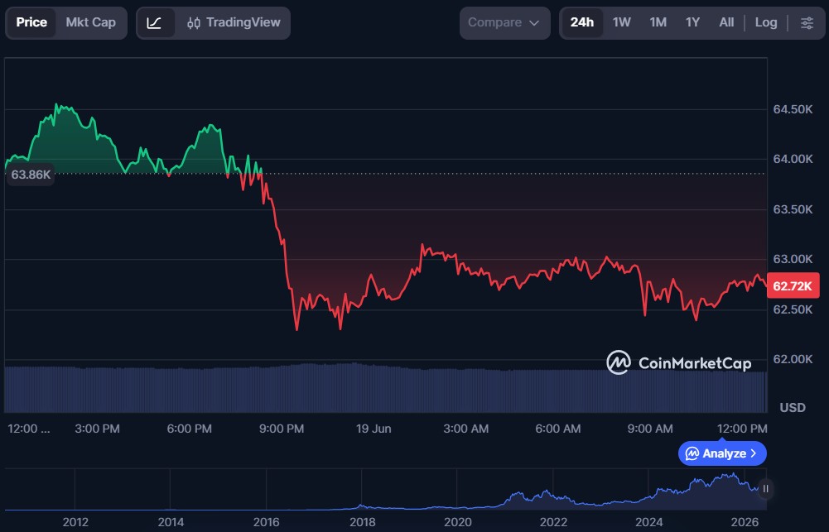Select the 1M time range
Image resolution: width=829 pixels, height=532 pixels.
coord(658,22)
